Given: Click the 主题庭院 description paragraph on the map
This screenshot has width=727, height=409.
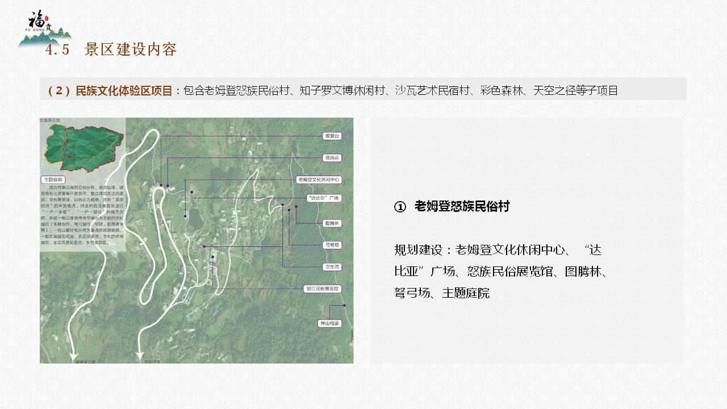Looking at the screenshot, I should point(83,216).
